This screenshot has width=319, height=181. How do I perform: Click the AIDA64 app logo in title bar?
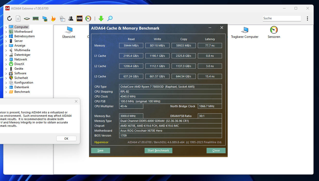7,8
